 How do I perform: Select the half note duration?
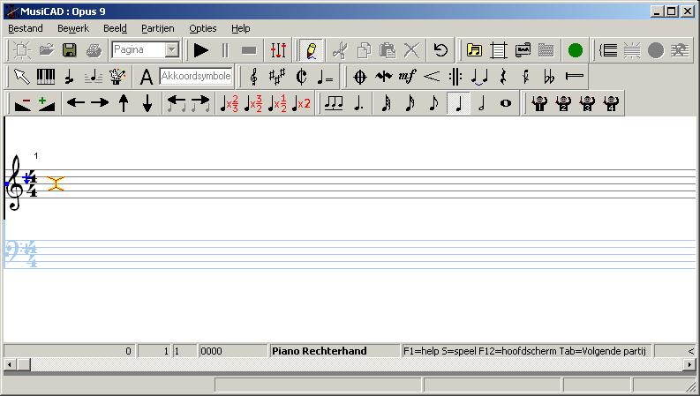coord(482,103)
